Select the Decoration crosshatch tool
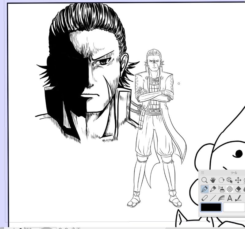Image resolution: width=245 pixels, height=229 pixels. click(x=230, y=189)
